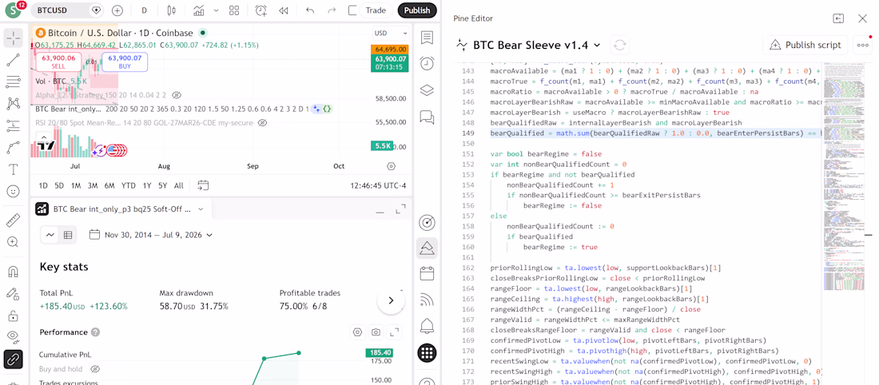Click the 63,900.07 BUY button
This screenshot has width=879, height=385.
point(125,62)
